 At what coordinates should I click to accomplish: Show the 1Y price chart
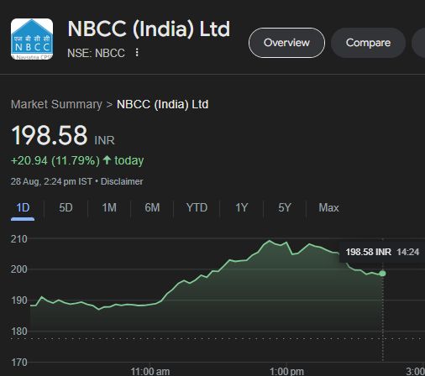tap(241, 208)
